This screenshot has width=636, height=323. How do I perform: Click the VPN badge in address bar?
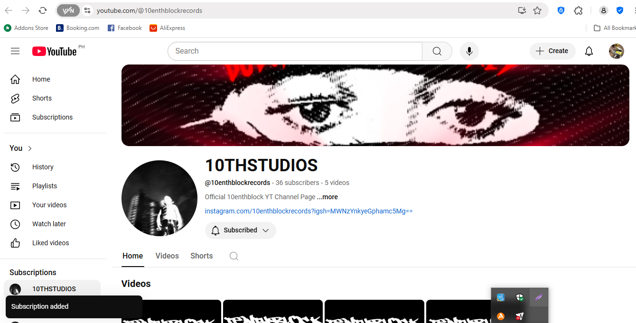(x=68, y=10)
